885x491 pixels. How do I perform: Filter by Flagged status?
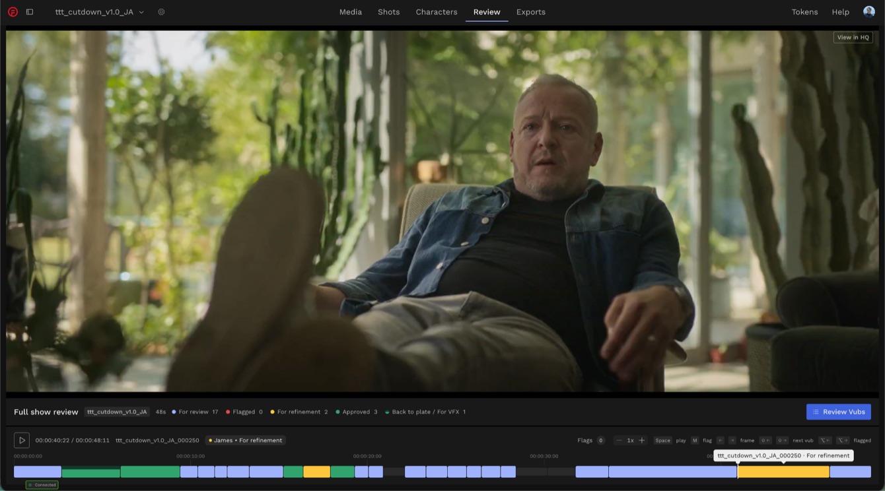coord(244,412)
